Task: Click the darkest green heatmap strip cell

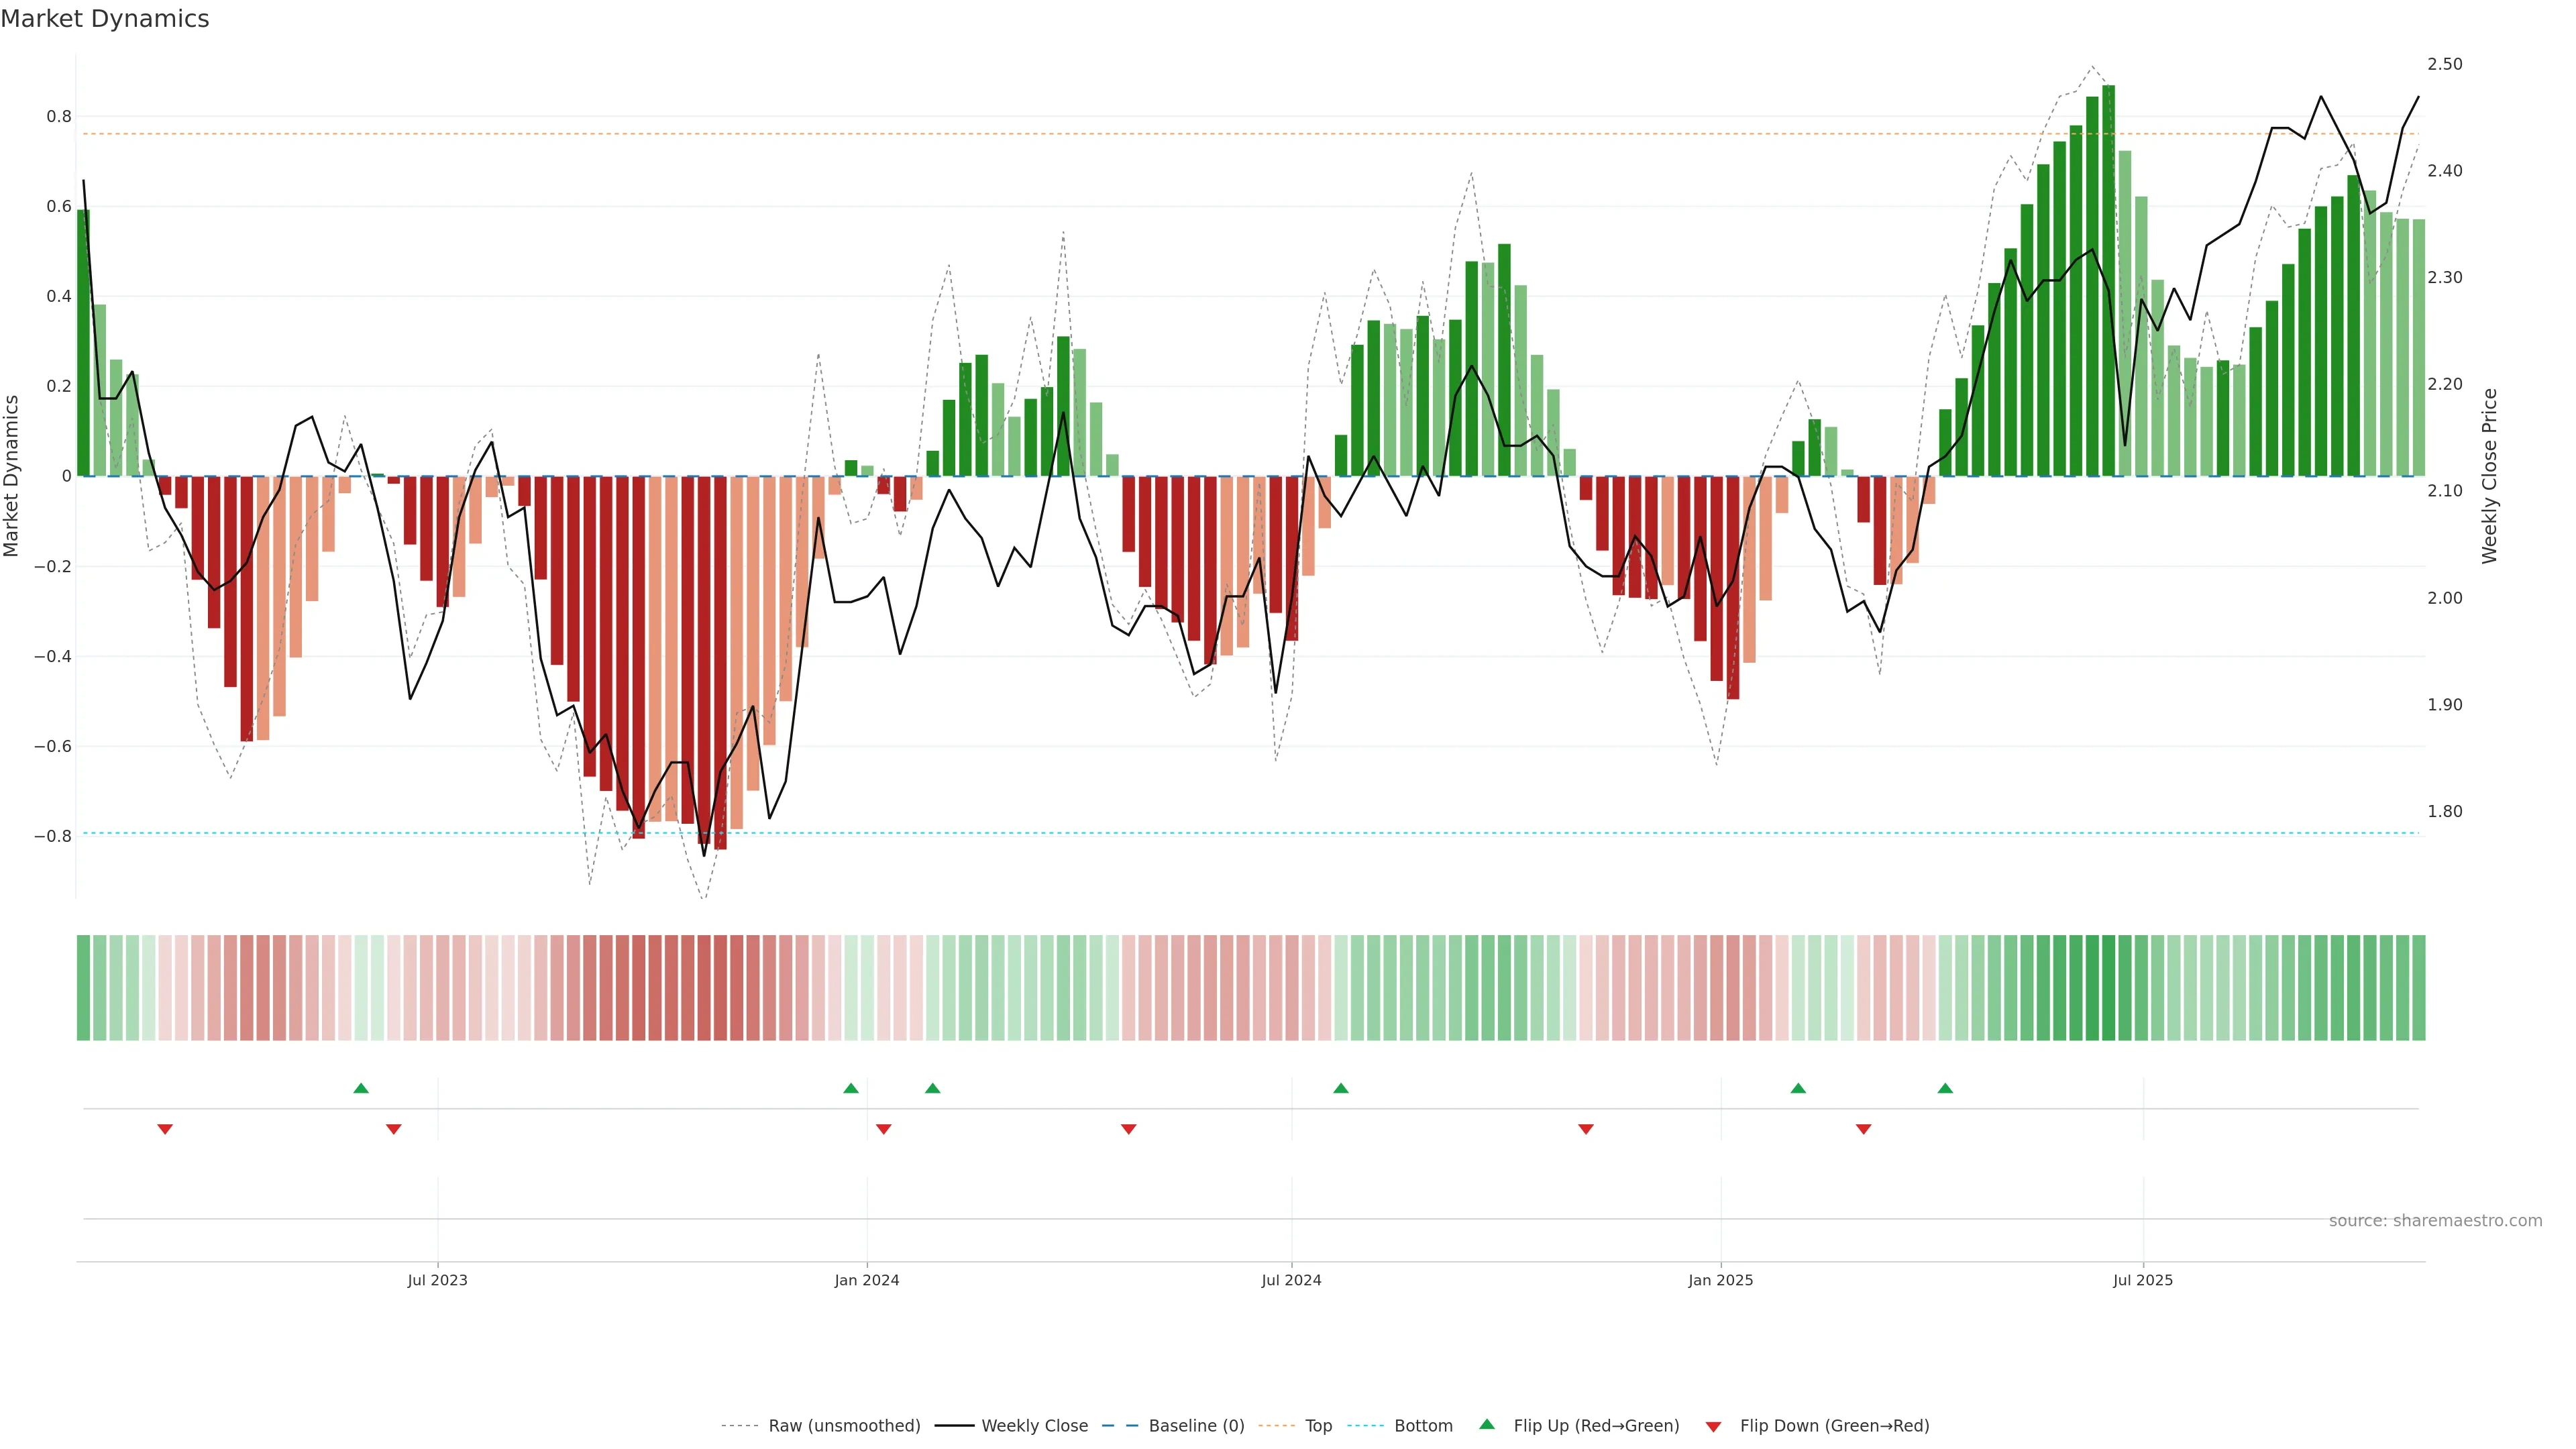Action: click(x=2108, y=988)
